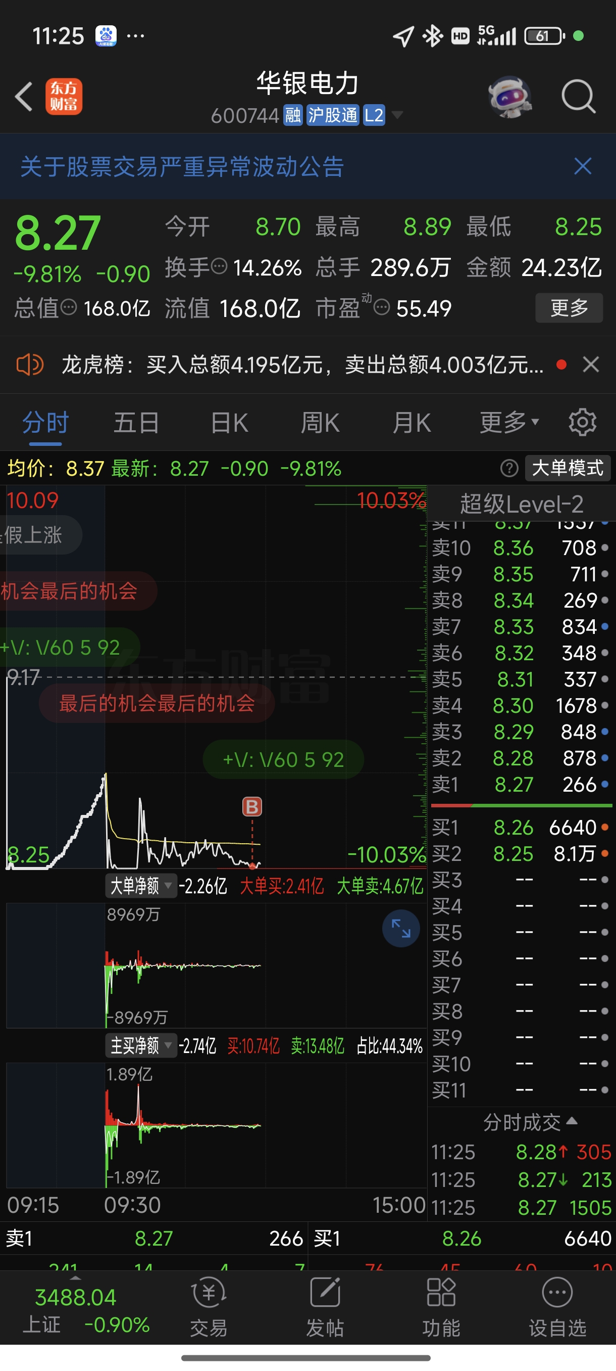Open 主买净额 indicator dropdown
616x1371 pixels.
click(x=140, y=1045)
